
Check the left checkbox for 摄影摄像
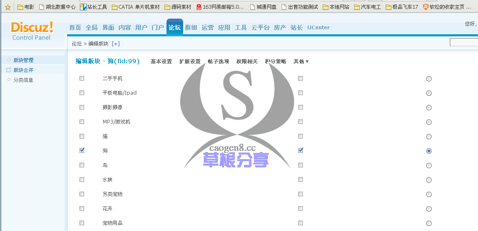click(x=82, y=107)
